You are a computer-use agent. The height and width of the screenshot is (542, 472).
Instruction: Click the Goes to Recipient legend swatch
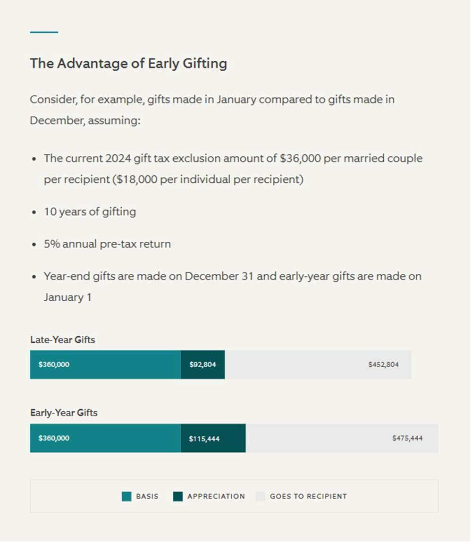[261, 496]
